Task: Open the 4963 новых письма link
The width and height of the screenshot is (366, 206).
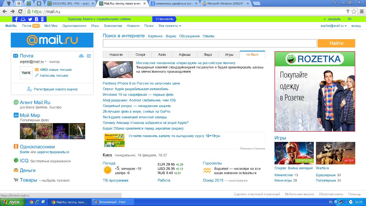Action: pos(56,69)
